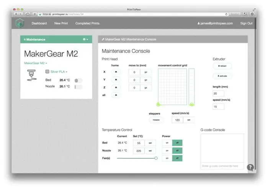Release the stepper motors

[156, 120]
